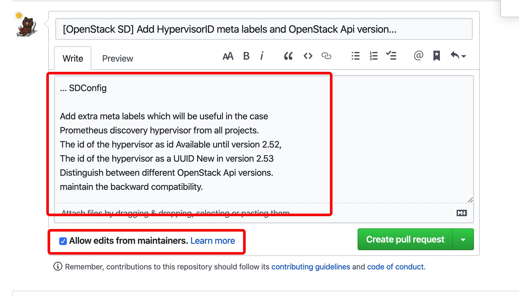Open saved replies arrow dropdown
This screenshot has width=519, height=297.
458,55
